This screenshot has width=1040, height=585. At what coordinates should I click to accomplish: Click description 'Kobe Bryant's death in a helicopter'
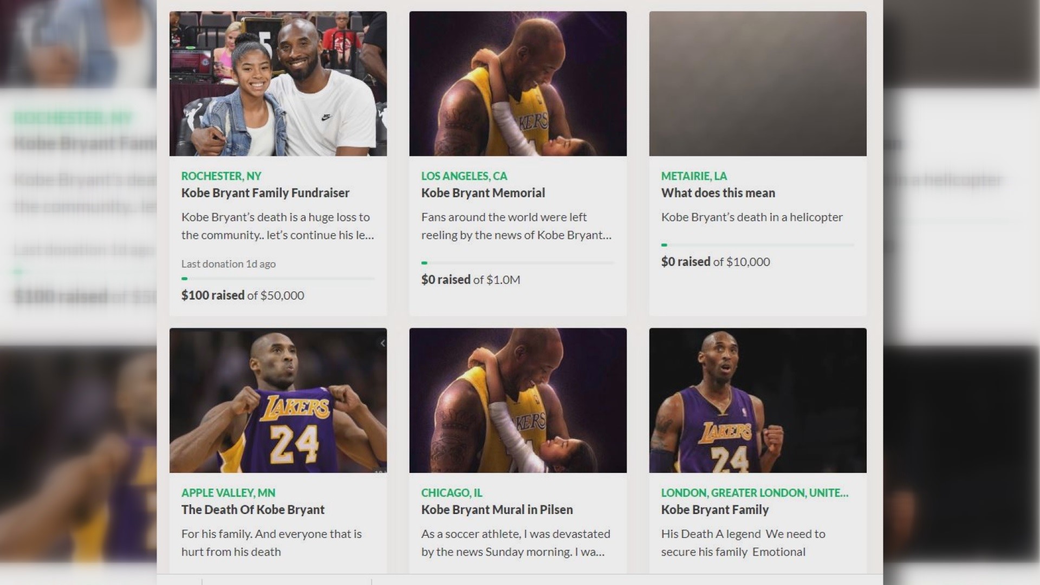click(752, 217)
